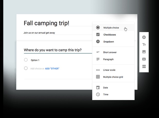Choose Linear scale question type
Screen dimensions: 159x118
click(109, 70)
